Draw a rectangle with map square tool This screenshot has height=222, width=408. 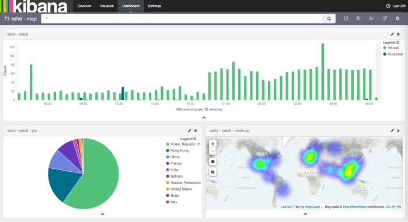(213, 162)
